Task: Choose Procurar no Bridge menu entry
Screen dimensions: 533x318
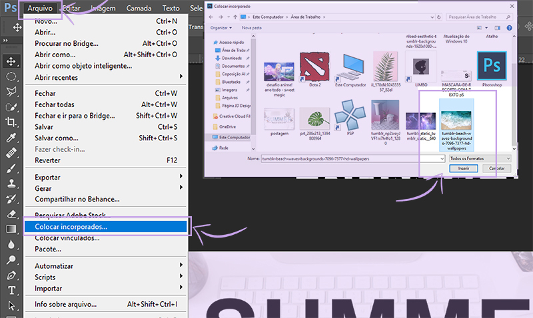Action: (x=105, y=43)
